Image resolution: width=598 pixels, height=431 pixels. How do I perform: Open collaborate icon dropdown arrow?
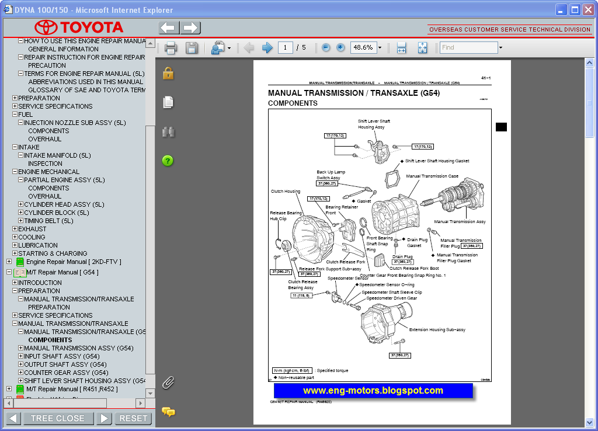coord(229,48)
